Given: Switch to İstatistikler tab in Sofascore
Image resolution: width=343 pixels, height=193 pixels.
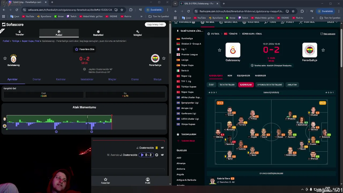Looking at the screenshot, I should coord(87,79).
